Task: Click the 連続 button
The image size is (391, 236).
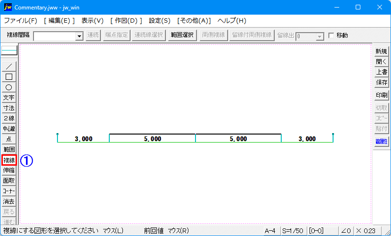Action: (x=93, y=35)
